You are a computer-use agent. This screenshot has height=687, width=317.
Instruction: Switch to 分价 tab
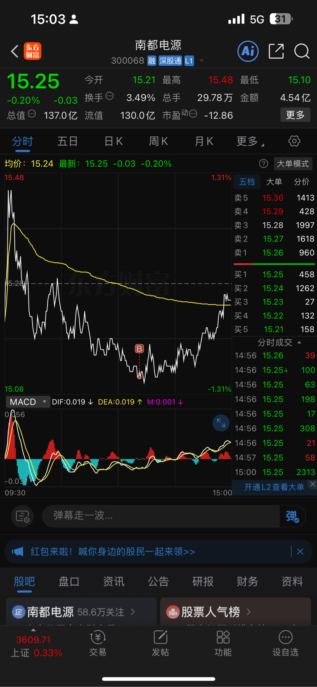pyautogui.click(x=301, y=182)
